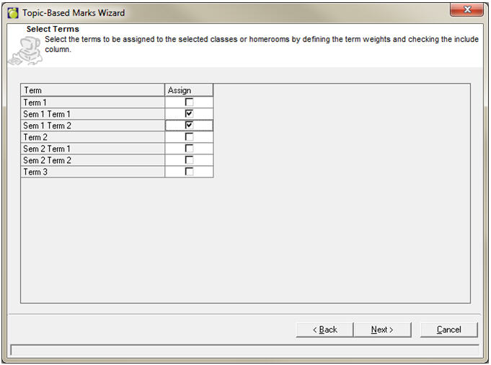Click the Next button
This screenshot has height=365, width=491.
(382, 330)
